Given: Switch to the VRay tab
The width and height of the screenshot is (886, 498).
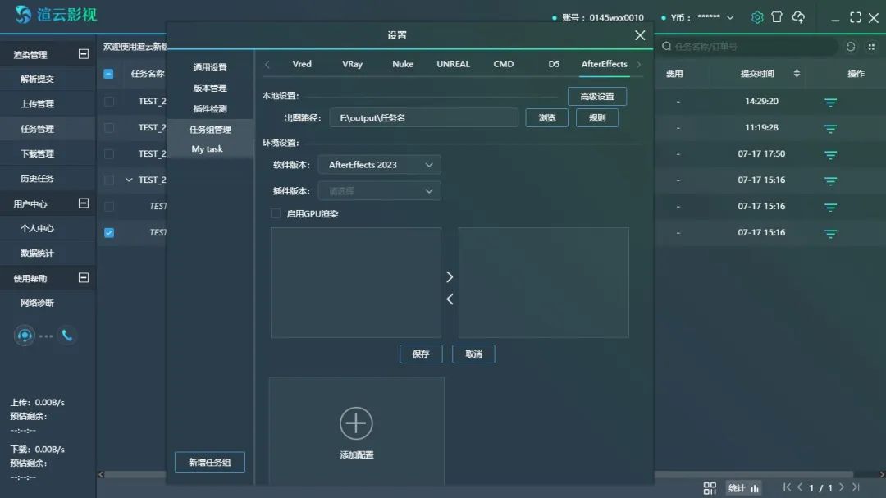Looking at the screenshot, I should pyautogui.click(x=352, y=64).
